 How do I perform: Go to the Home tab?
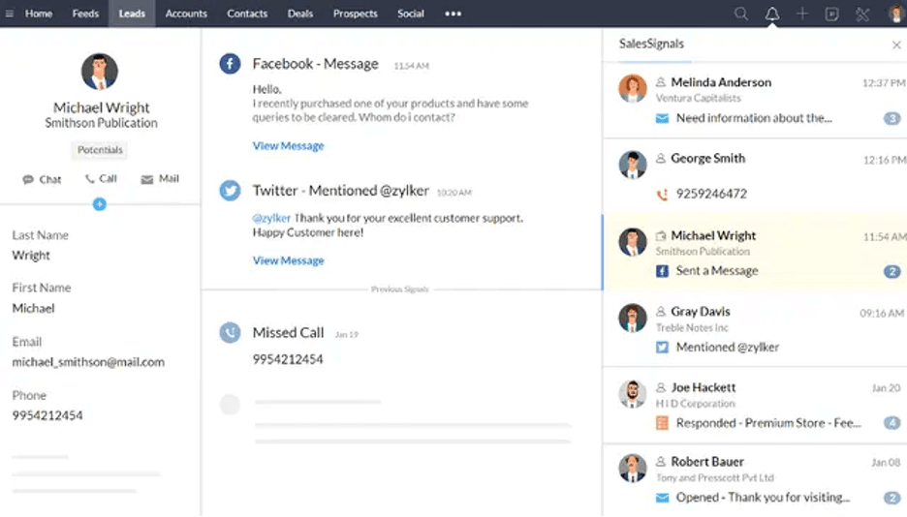pyautogui.click(x=38, y=14)
